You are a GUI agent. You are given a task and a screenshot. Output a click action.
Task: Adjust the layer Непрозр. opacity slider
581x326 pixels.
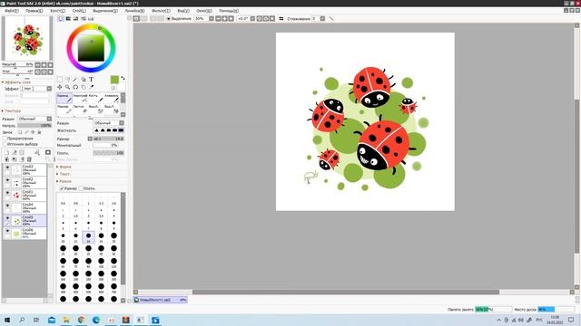coord(34,126)
